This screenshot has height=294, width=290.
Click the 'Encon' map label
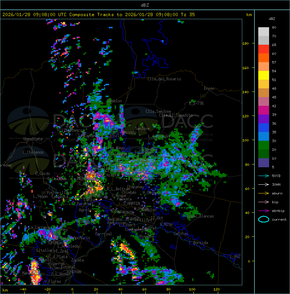[x=209, y=88]
